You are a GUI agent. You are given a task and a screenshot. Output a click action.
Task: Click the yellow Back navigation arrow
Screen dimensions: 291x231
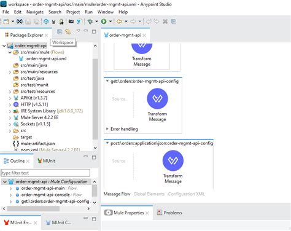click(119, 22)
